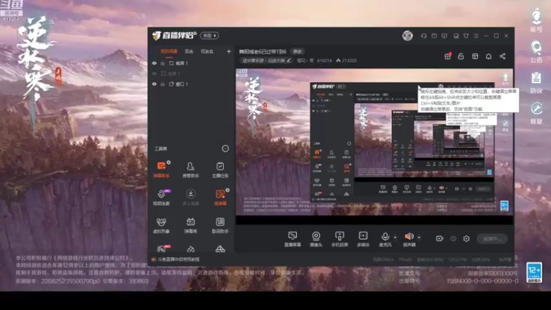Click the shirt skin icon in title bar
The width and height of the screenshot is (551, 310).
466,36
